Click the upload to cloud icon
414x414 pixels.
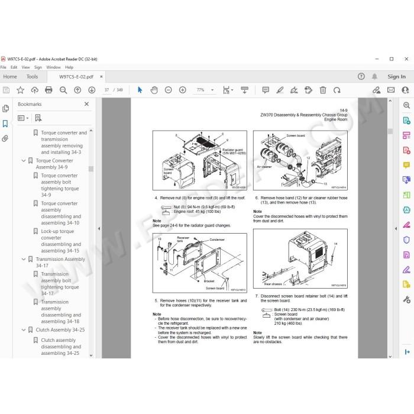(34, 90)
